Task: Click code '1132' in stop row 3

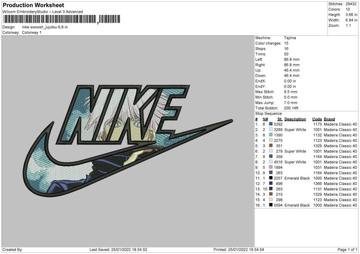Action: tap(317, 135)
